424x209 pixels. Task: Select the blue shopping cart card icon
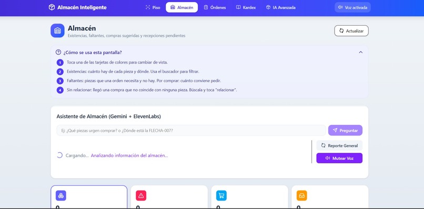click(x=221, y=196)
